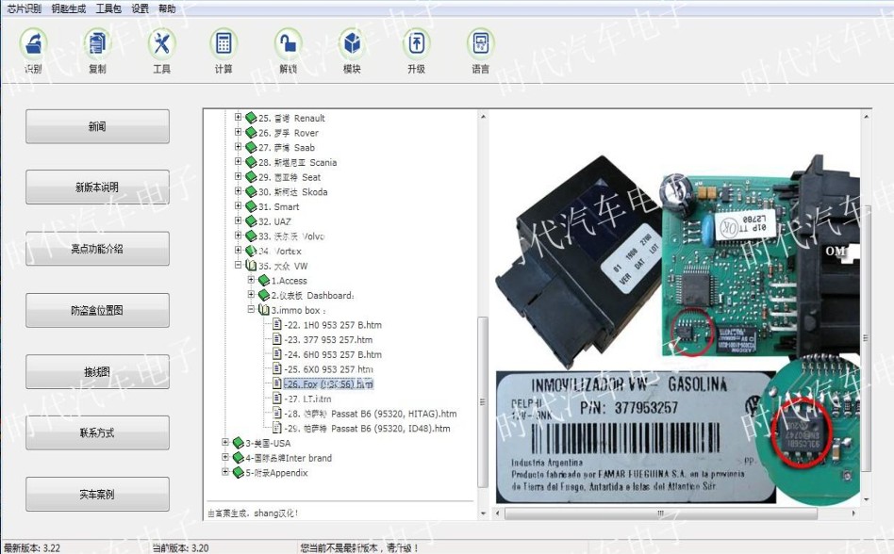Screen dimensions: 894x554
Task: Expand the 30. Skoda tree node
Action: coord(239,190)
